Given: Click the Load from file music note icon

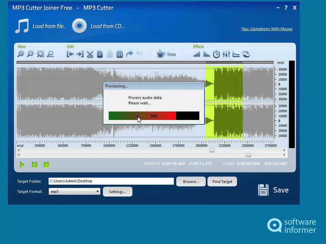Looking at the screenshot, I should pos(22,26).
